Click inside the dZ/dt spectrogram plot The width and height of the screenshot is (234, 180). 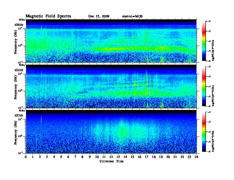pos(111,132)
